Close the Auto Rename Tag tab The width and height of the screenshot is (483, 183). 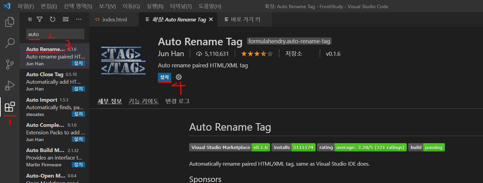click(211, 20)
